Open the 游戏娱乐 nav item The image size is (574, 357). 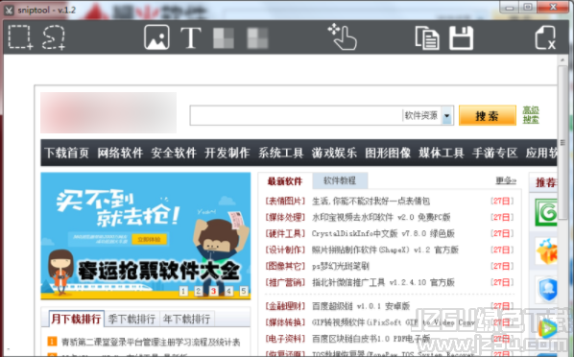[334, 153]
